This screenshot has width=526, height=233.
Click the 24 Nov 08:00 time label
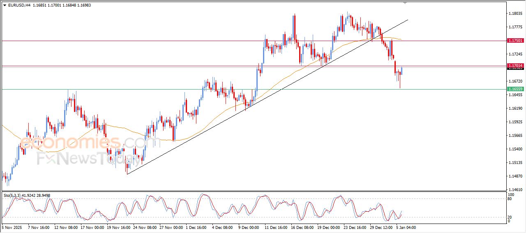pos(145,227)
